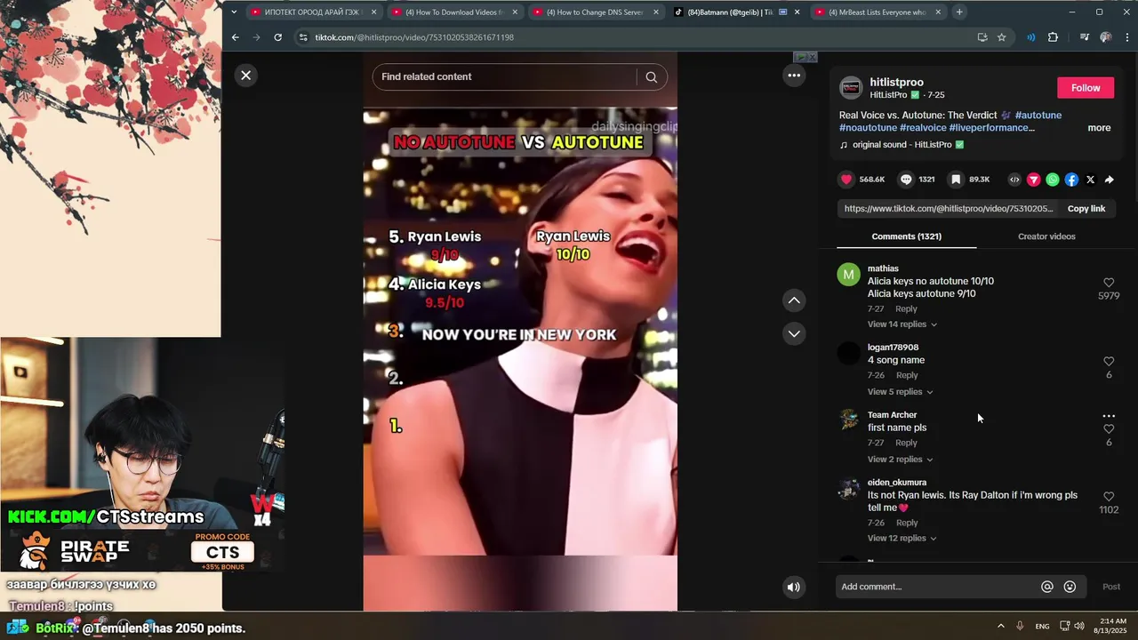Open comments via the speech bubble icon
1138x640 pixels.
[x=906, y=180]
